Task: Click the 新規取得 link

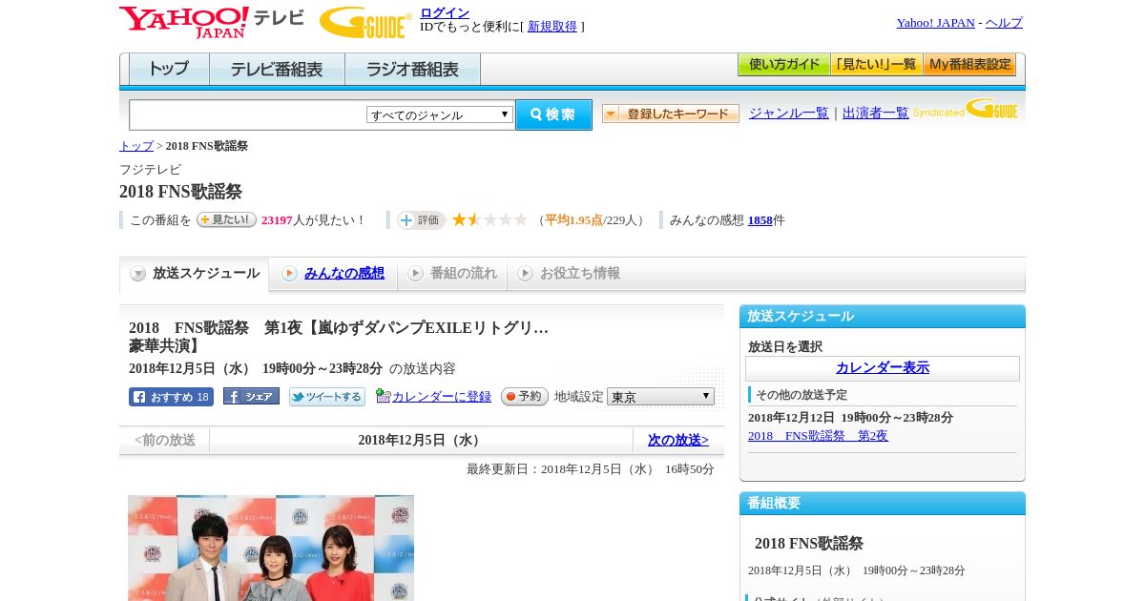Action: [552, 27]
